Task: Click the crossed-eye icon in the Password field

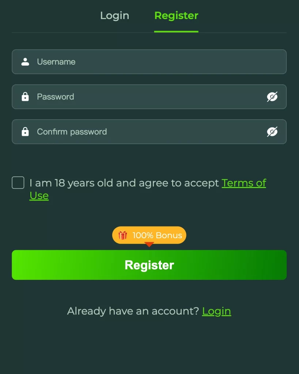Action: (272, 97)
